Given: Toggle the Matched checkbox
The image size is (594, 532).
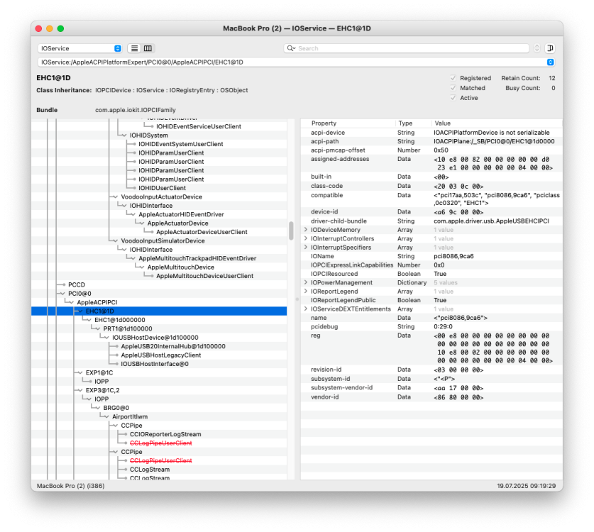Looking at the screenshot, I should [453, 88].
